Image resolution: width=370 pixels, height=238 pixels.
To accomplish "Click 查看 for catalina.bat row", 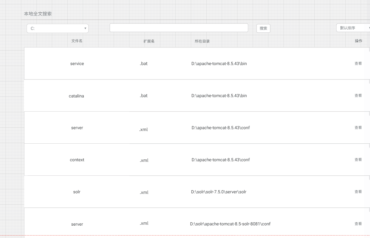I will click(358, 96).
